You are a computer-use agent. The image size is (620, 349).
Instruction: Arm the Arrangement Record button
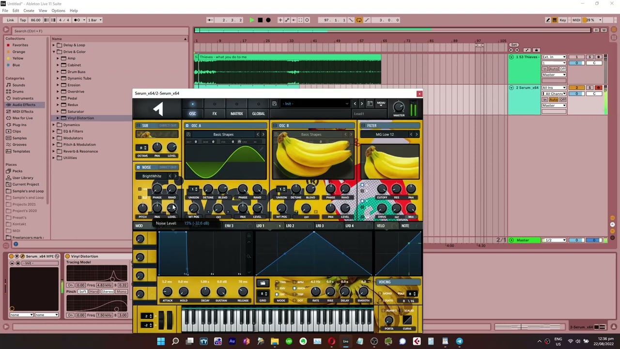point(268,20)
